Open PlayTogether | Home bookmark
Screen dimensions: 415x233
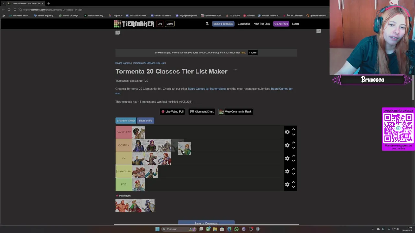186,16
